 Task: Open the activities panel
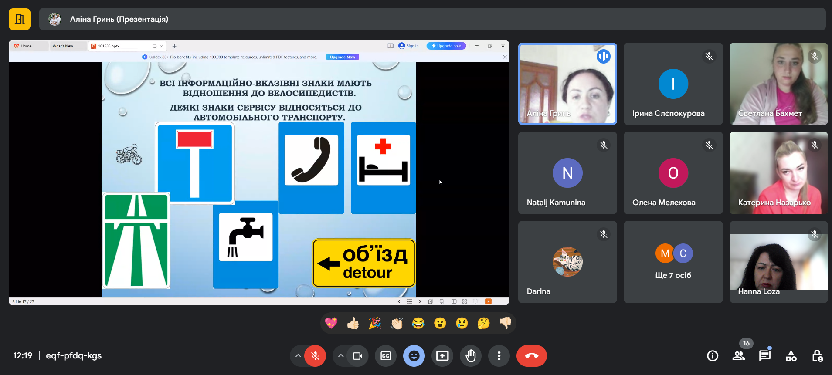tap(791, 356)
